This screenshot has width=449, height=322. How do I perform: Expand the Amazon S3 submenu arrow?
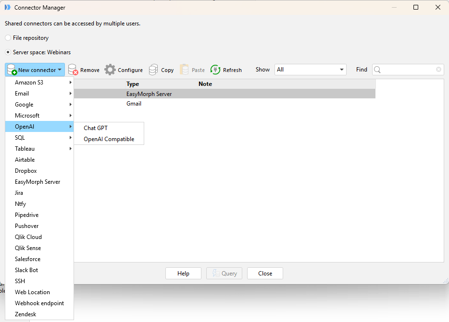pos(71,83)
